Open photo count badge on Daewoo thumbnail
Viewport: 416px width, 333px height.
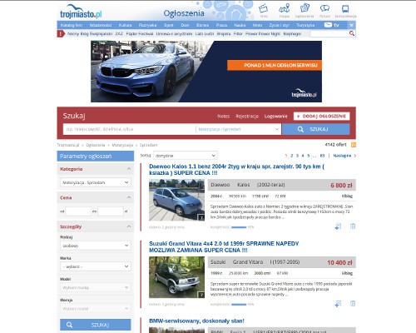[x=201, y=218]
